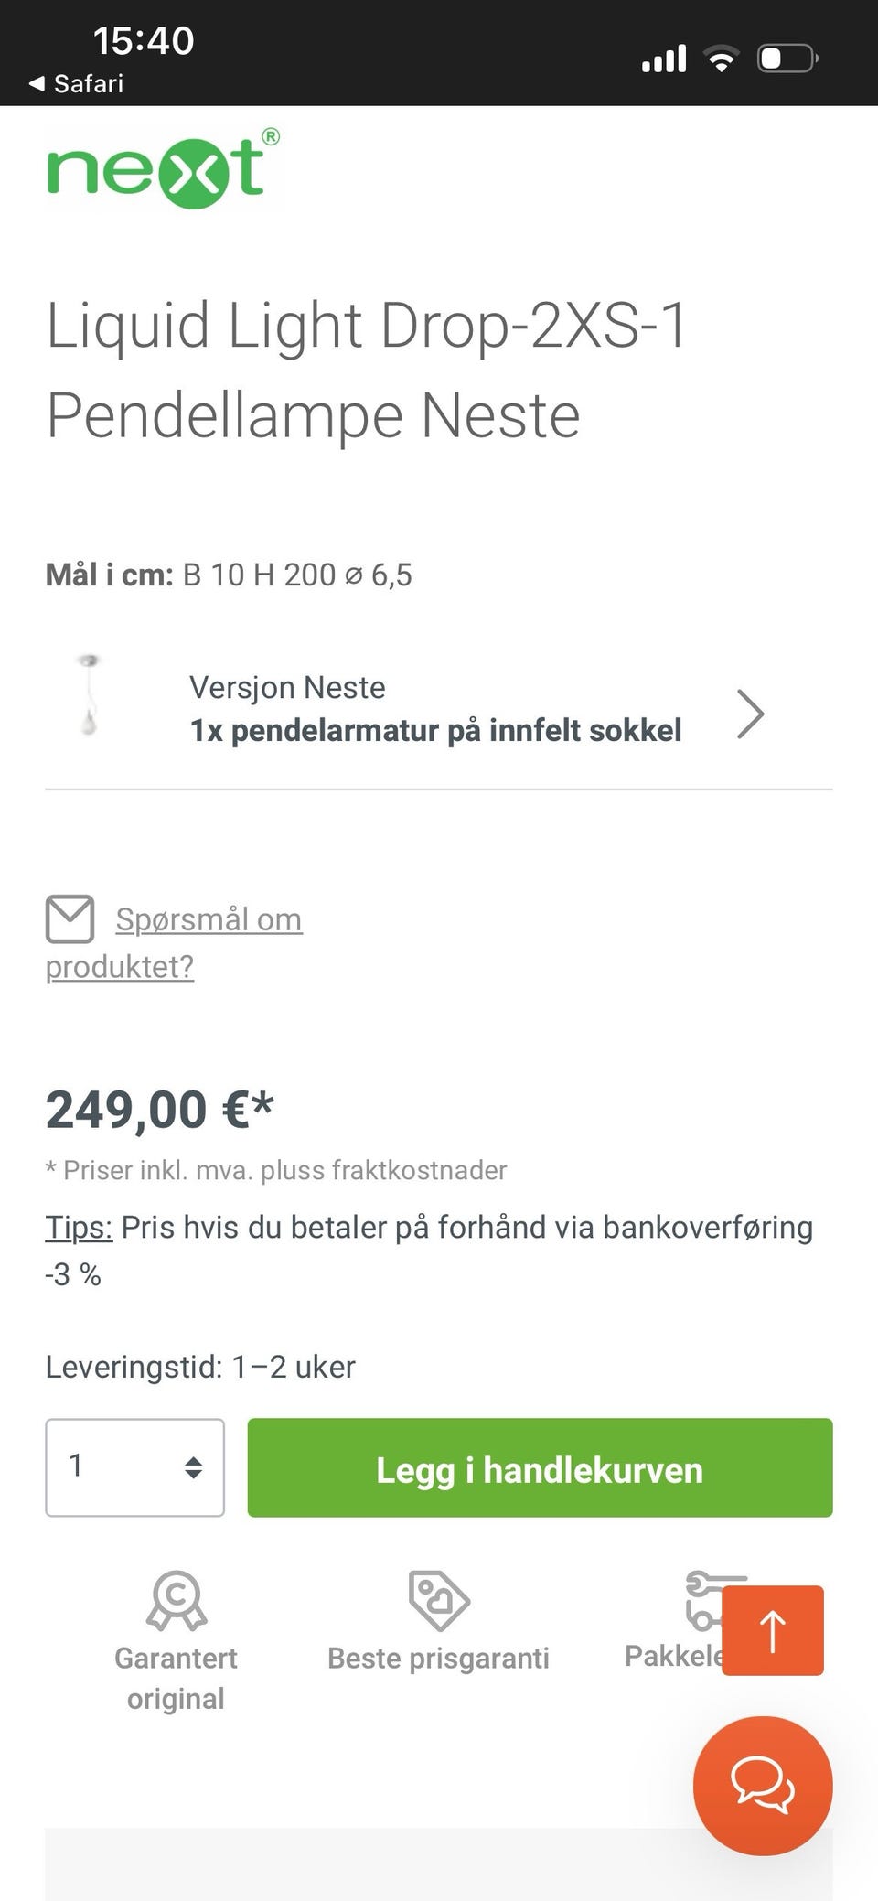
Task: Go back to Safari via status bar
Action: (77, 83)
